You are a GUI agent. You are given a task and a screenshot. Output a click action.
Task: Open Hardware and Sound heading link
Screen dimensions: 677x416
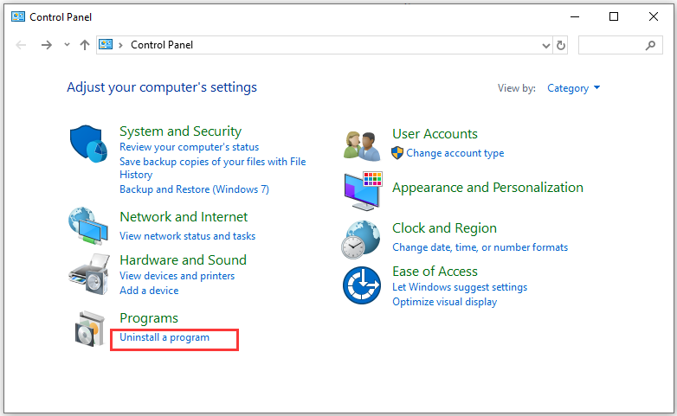tap(183, 259)
